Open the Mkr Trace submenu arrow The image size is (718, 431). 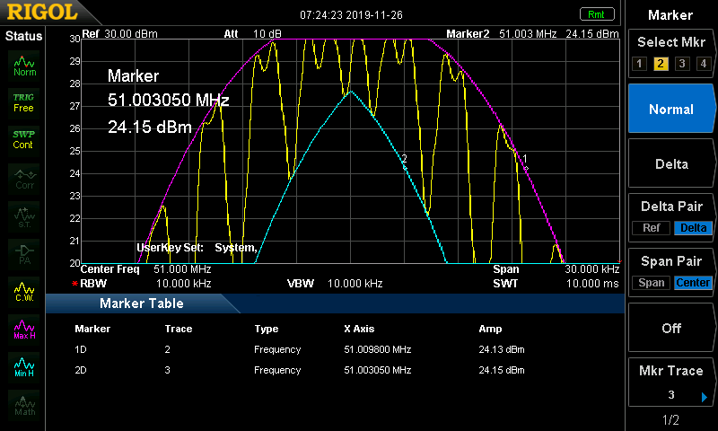point(704,396)
